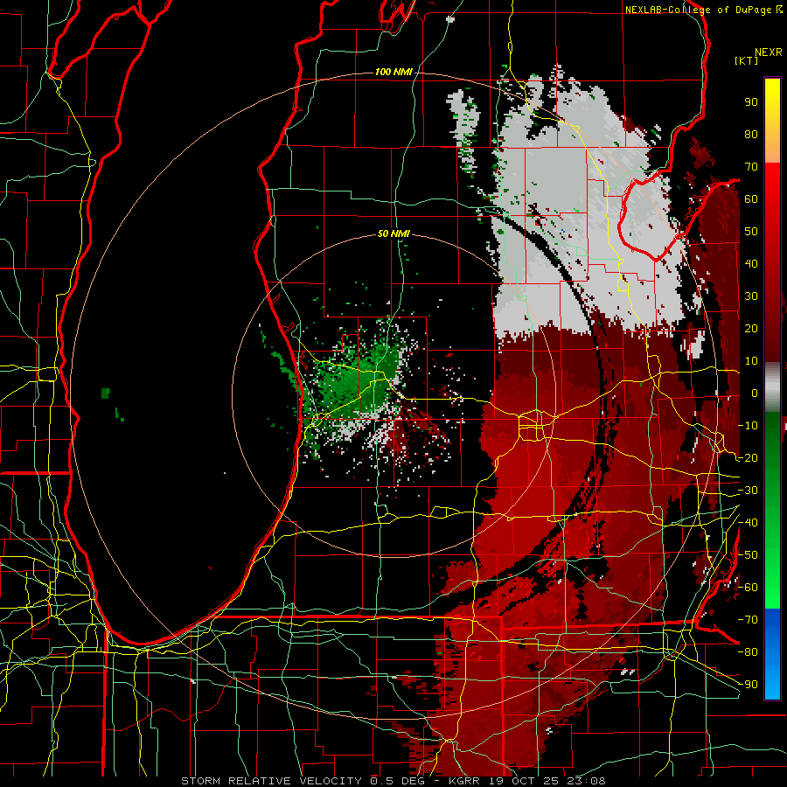Click the -10 value on the velocity scale
Screen dimensions: 787x787
pos(748,425)
